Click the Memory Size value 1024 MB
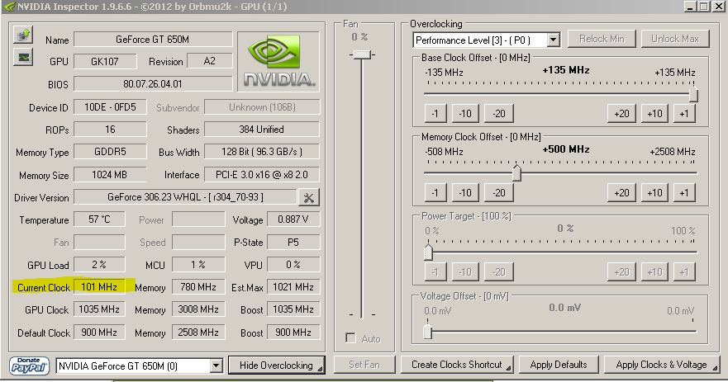 110,175
